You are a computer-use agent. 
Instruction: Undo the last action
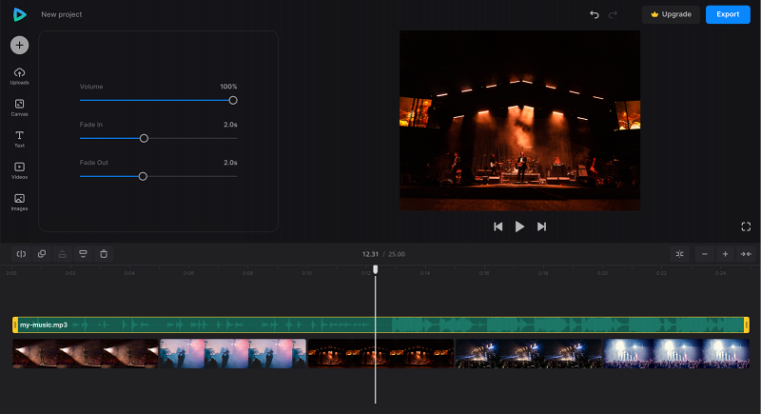click(594, 14)
